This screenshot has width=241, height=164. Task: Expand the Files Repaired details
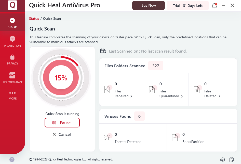click(124, 96)
